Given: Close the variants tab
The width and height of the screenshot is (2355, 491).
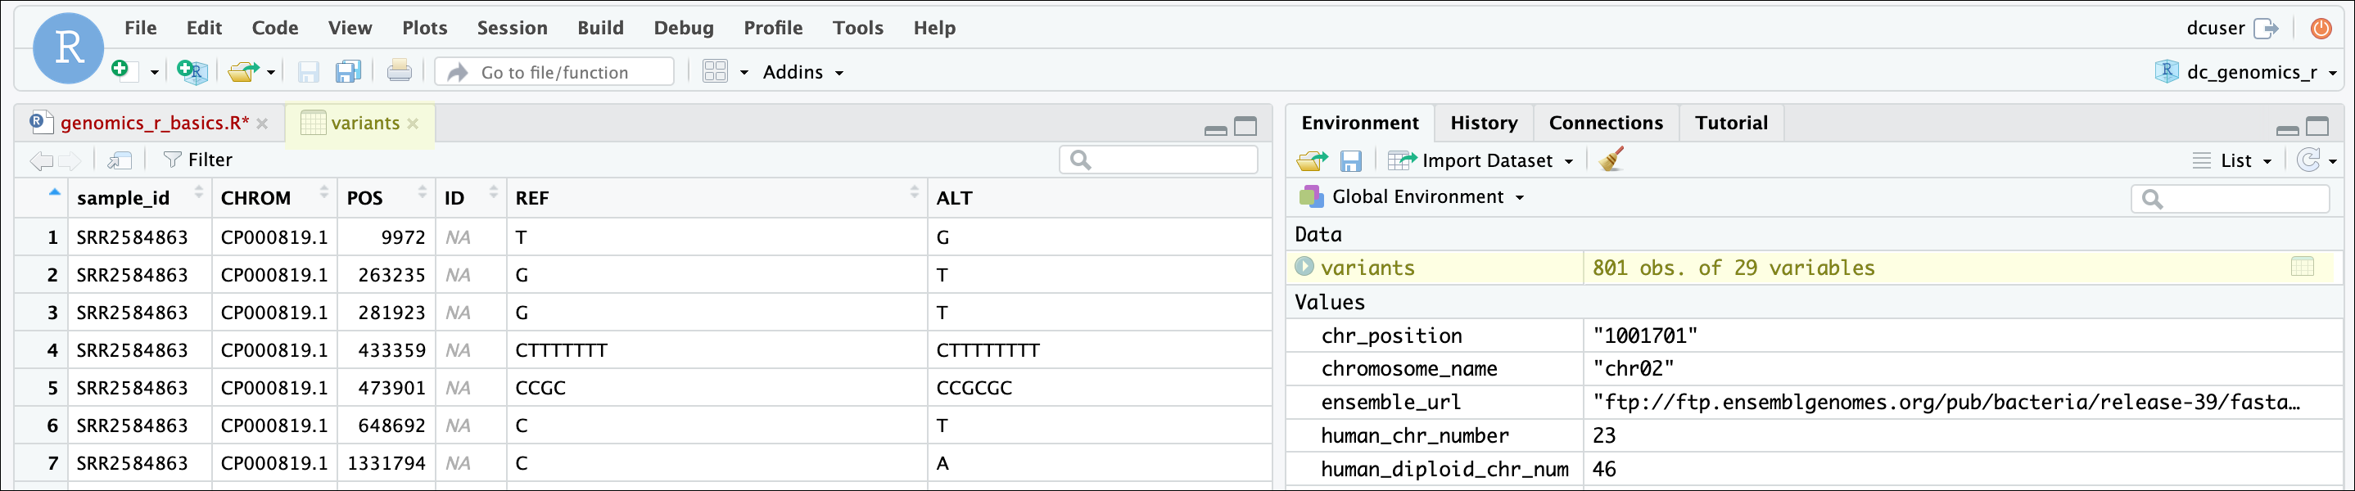Looking at the screenshot, I should coord(414,124).
